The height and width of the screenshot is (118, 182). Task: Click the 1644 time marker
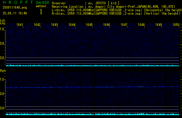[72, 25]
